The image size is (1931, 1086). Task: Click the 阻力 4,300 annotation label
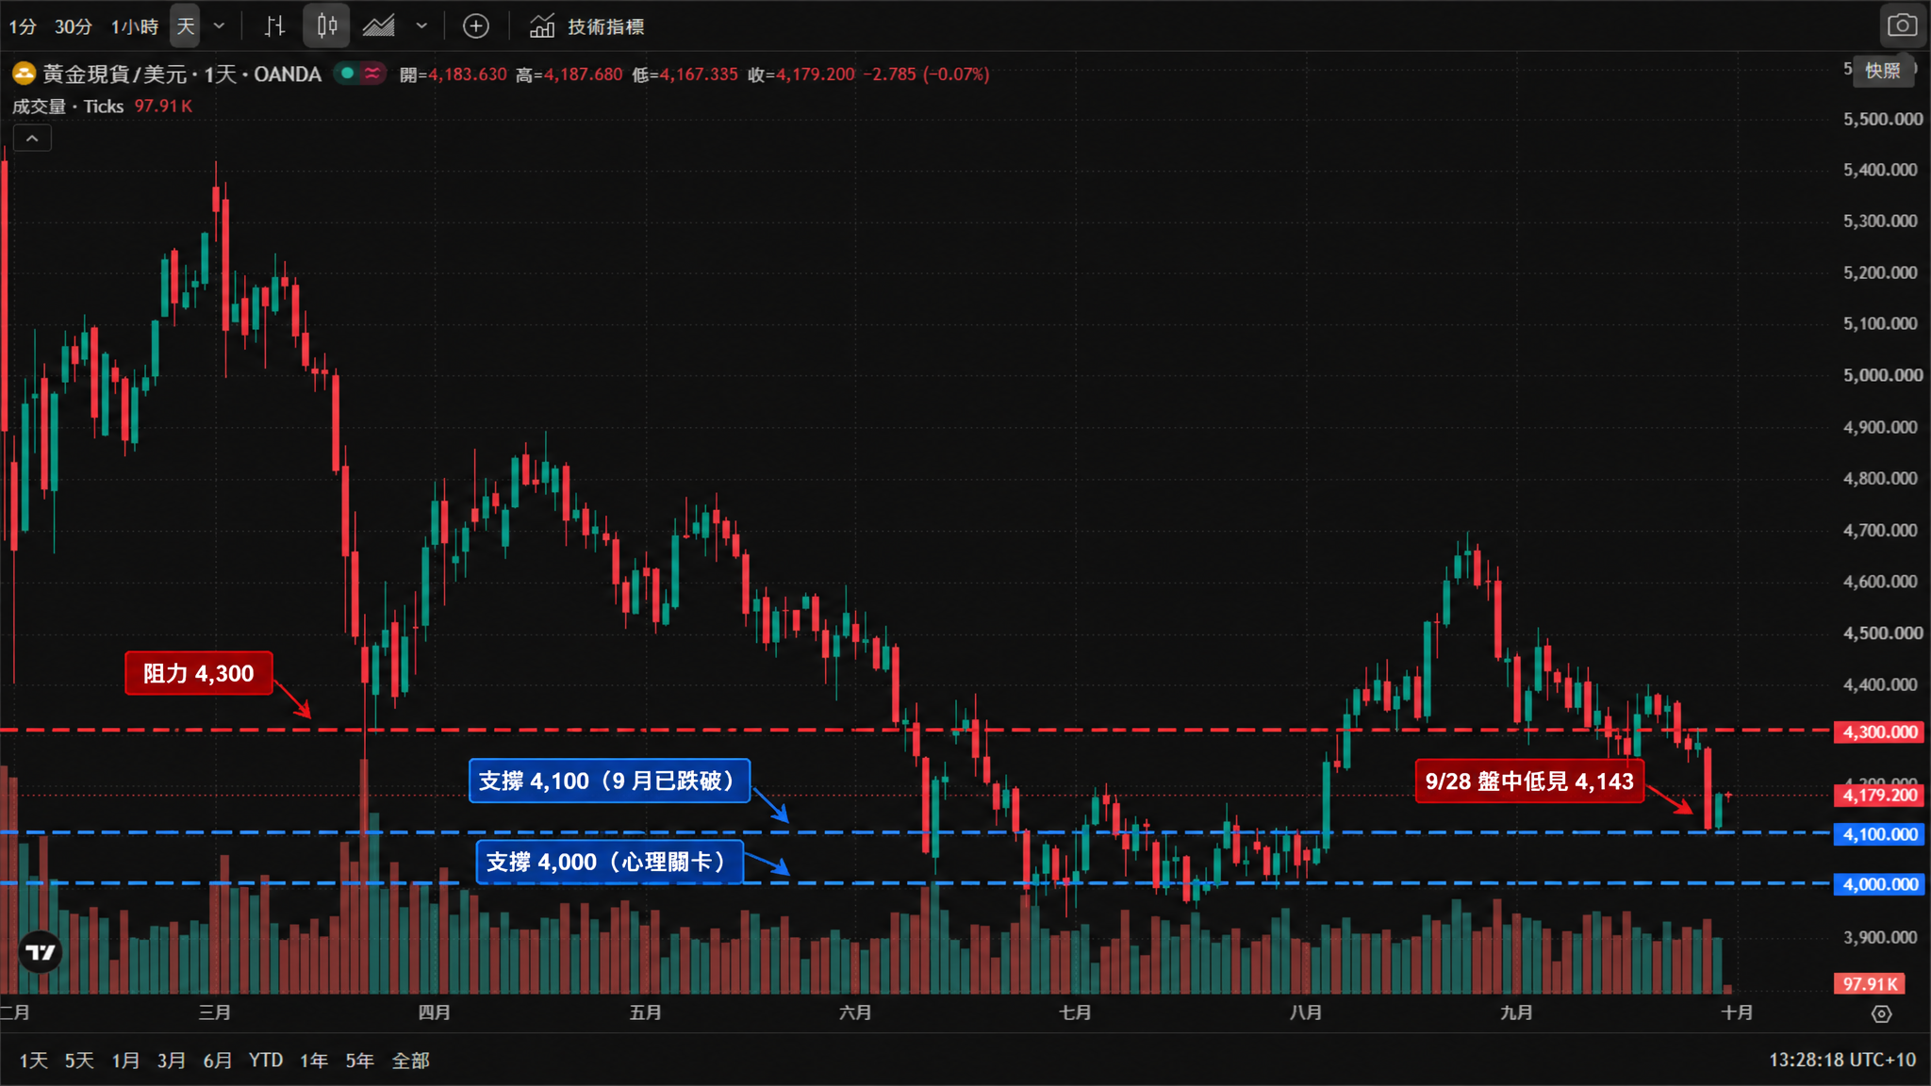pos(199,673)
